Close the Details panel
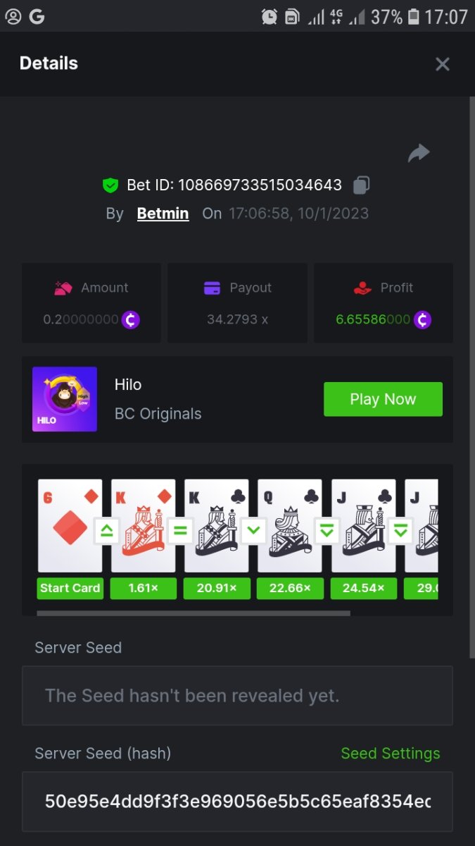 pos(442,64)
